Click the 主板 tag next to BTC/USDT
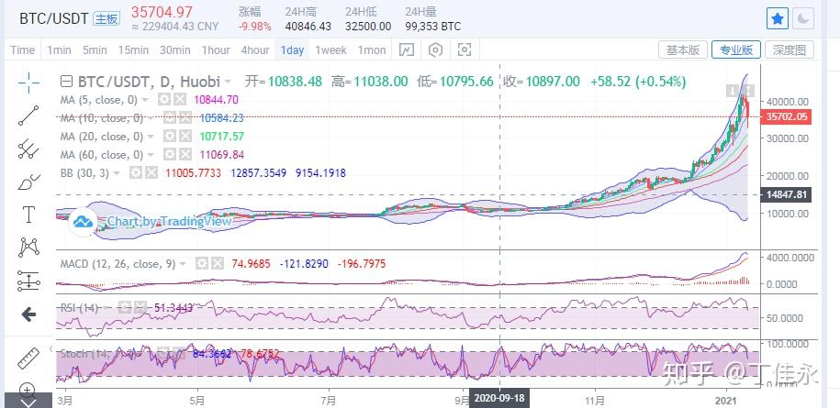 click(x=106, y=18)
